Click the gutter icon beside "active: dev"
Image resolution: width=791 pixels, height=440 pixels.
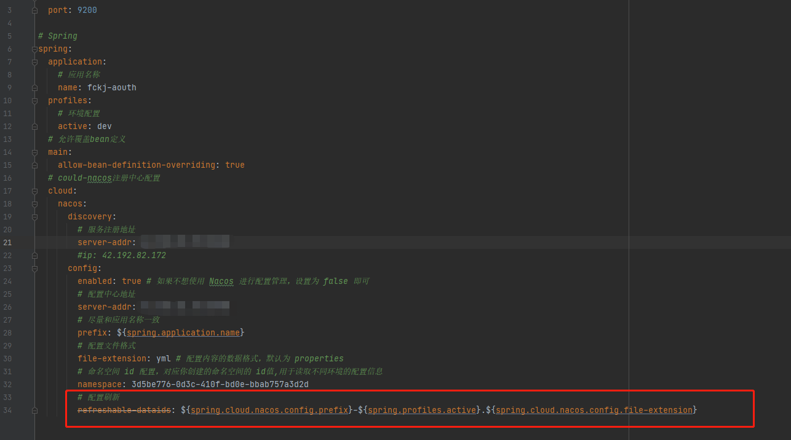(34, 126)
